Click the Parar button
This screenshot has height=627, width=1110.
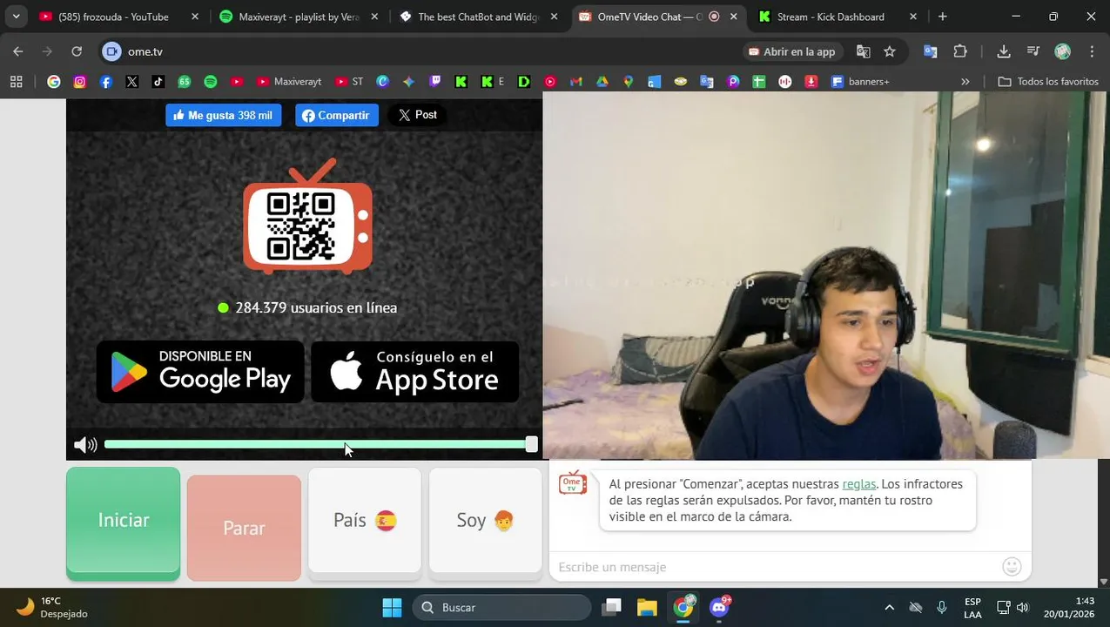(x=244, y=528)
